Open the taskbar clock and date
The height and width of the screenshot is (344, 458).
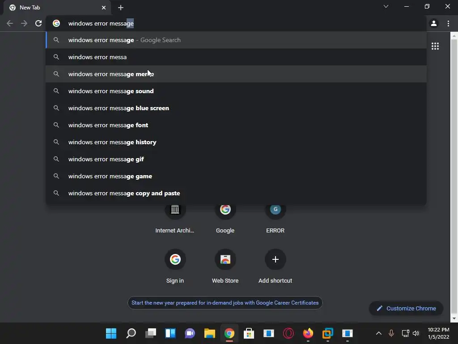(x=438, y=333)
